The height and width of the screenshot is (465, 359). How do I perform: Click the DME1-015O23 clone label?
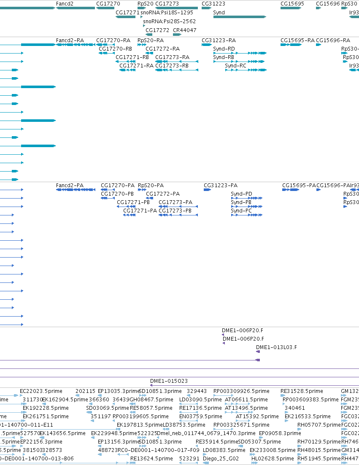tap(169, 381)
